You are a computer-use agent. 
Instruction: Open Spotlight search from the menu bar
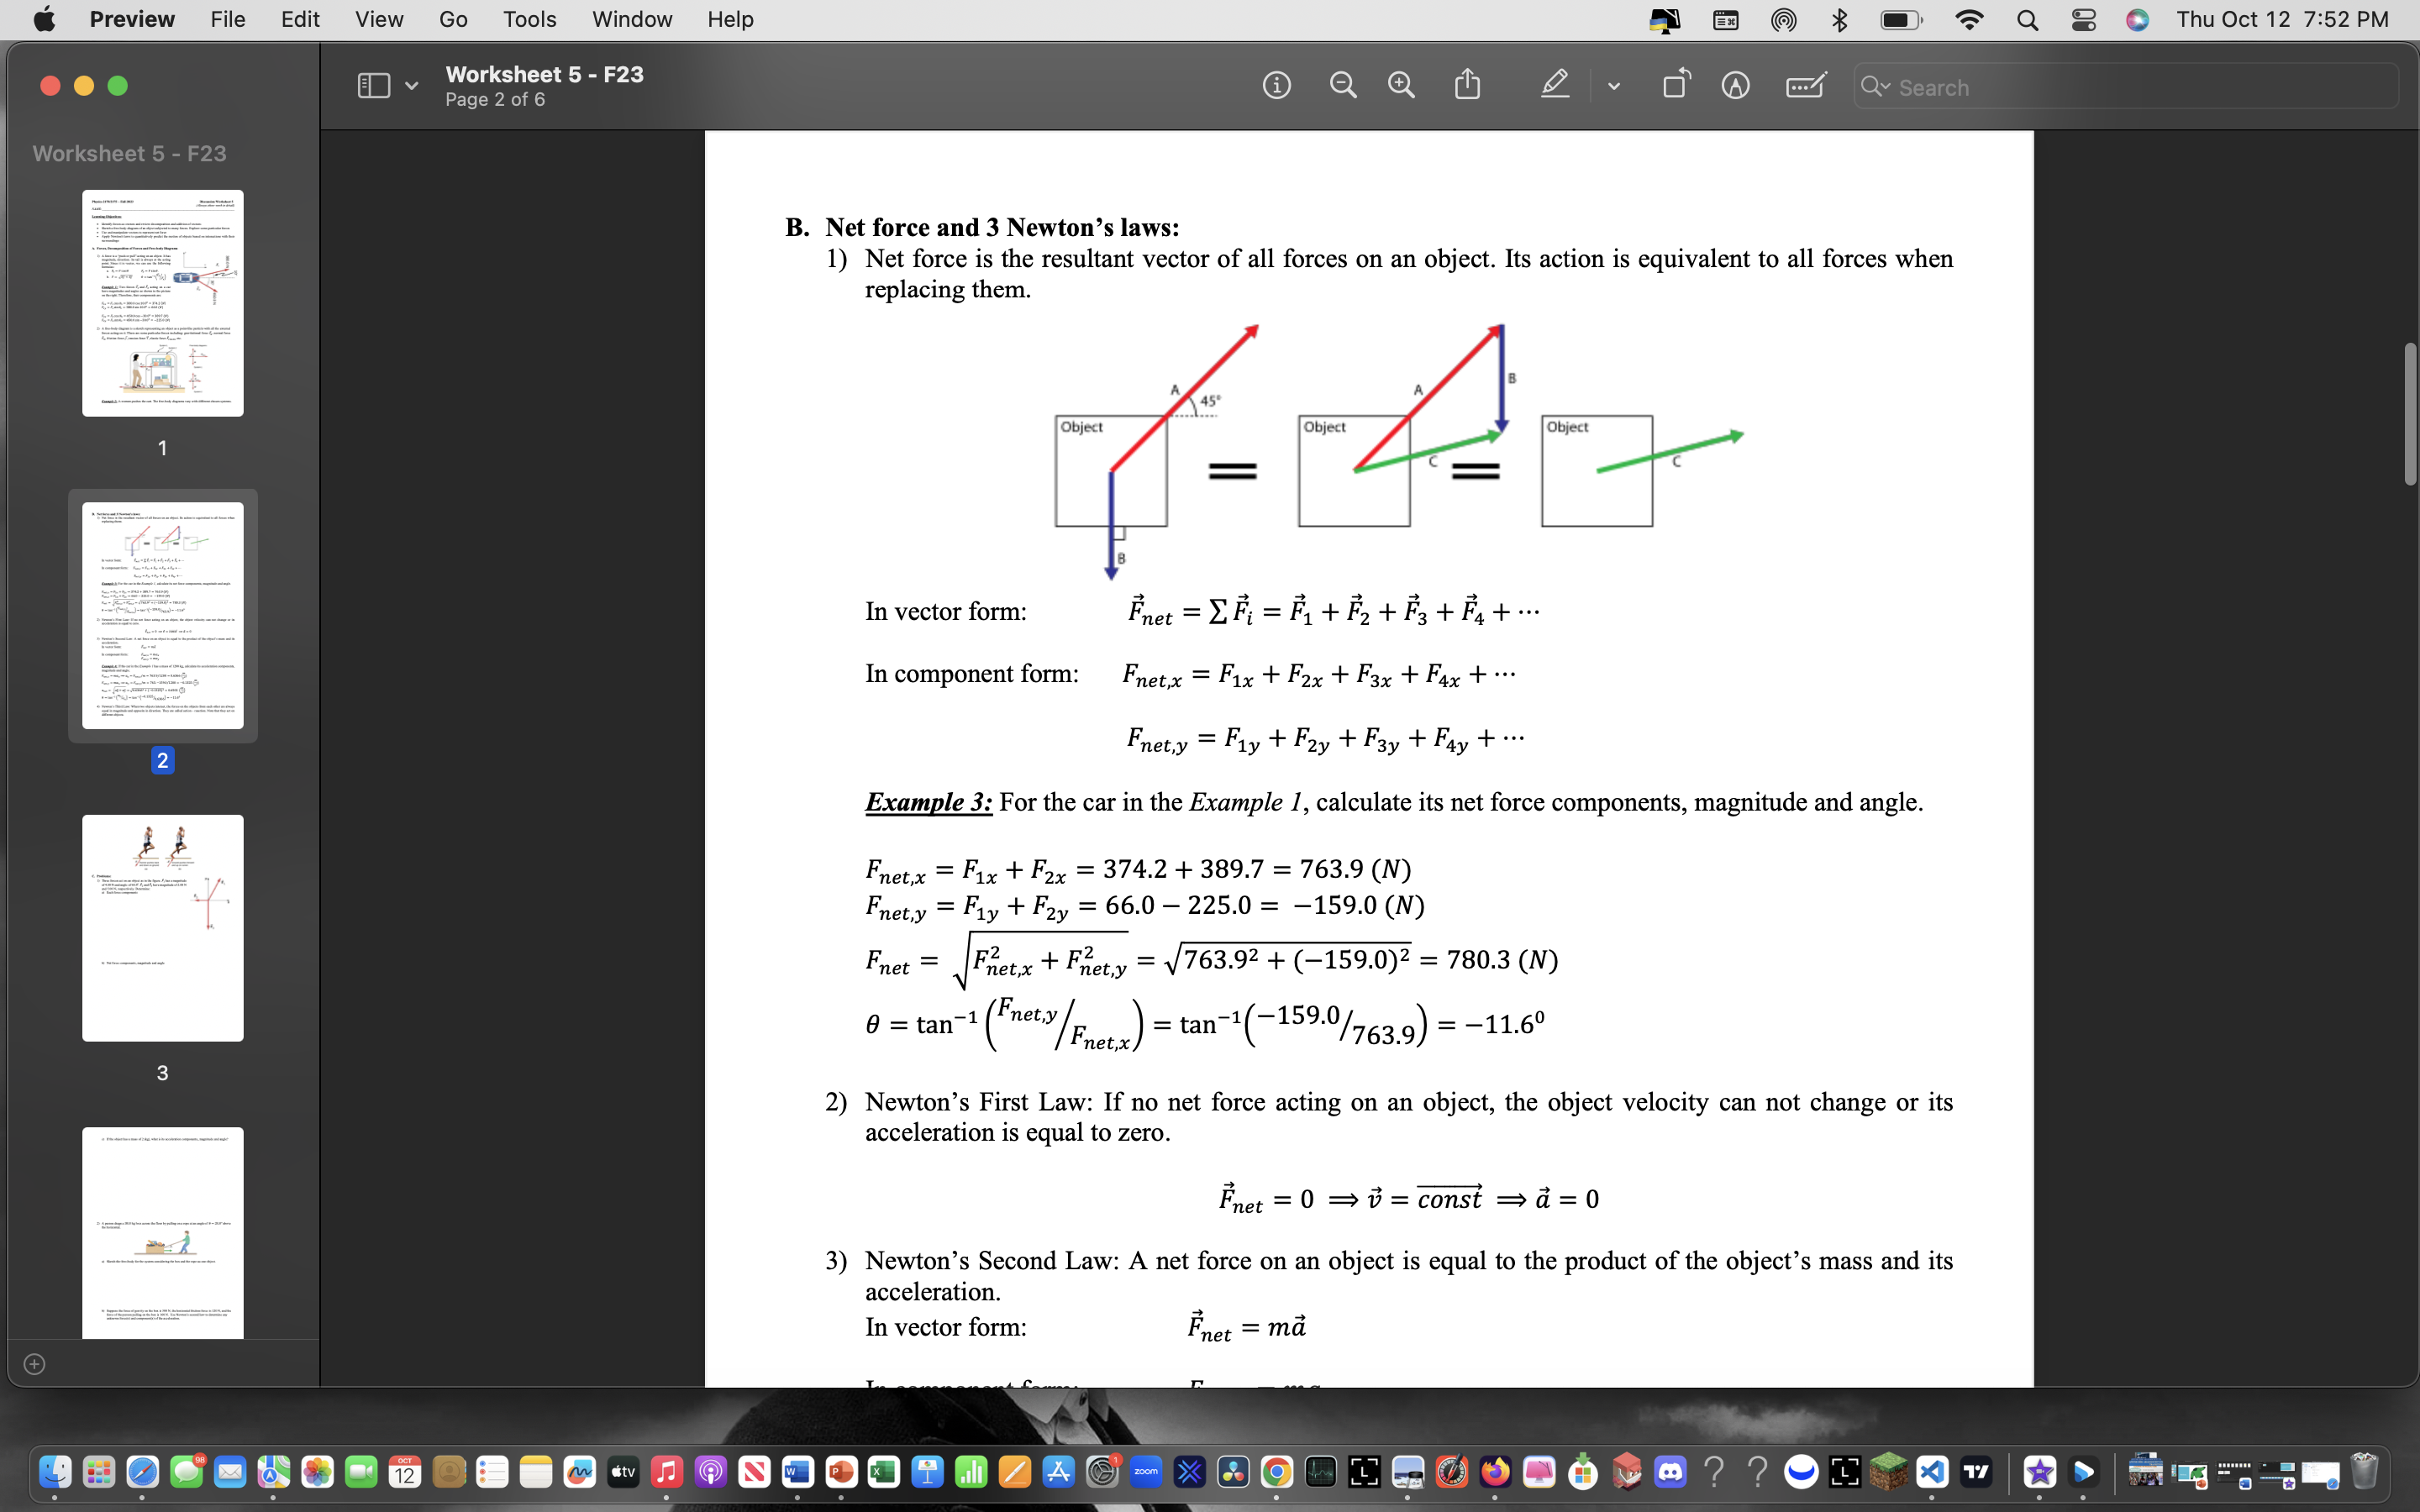tap(2027, 20)
